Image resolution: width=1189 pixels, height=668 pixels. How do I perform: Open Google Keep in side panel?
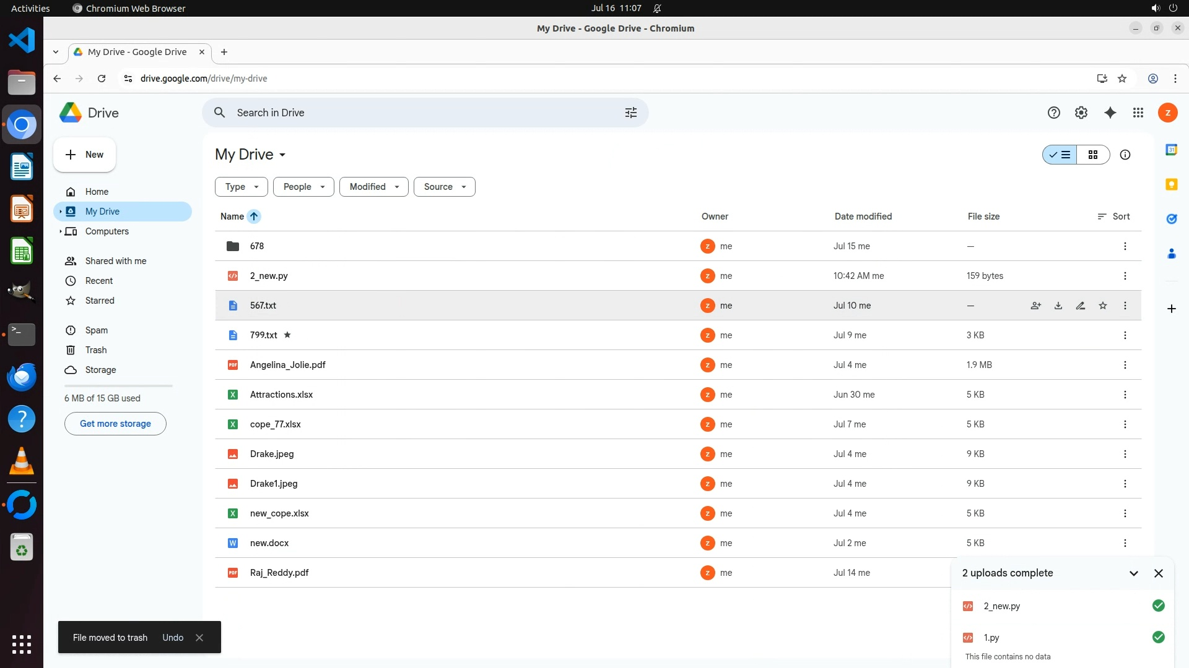1171,184
